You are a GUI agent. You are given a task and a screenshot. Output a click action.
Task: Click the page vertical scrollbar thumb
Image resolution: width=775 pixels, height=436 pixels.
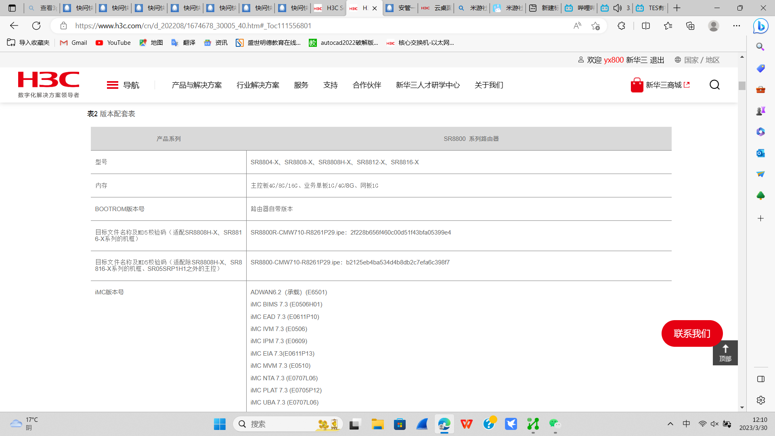(x=742, y=86)
